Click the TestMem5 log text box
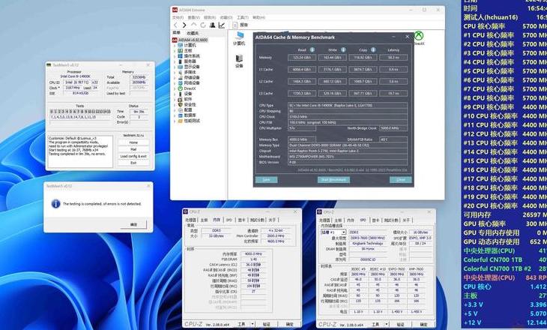 pyautogui.click(x=80, y=151)
